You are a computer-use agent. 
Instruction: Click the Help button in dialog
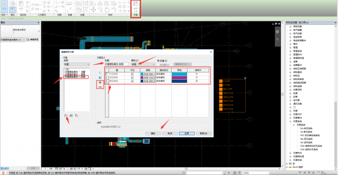[204, 134]
